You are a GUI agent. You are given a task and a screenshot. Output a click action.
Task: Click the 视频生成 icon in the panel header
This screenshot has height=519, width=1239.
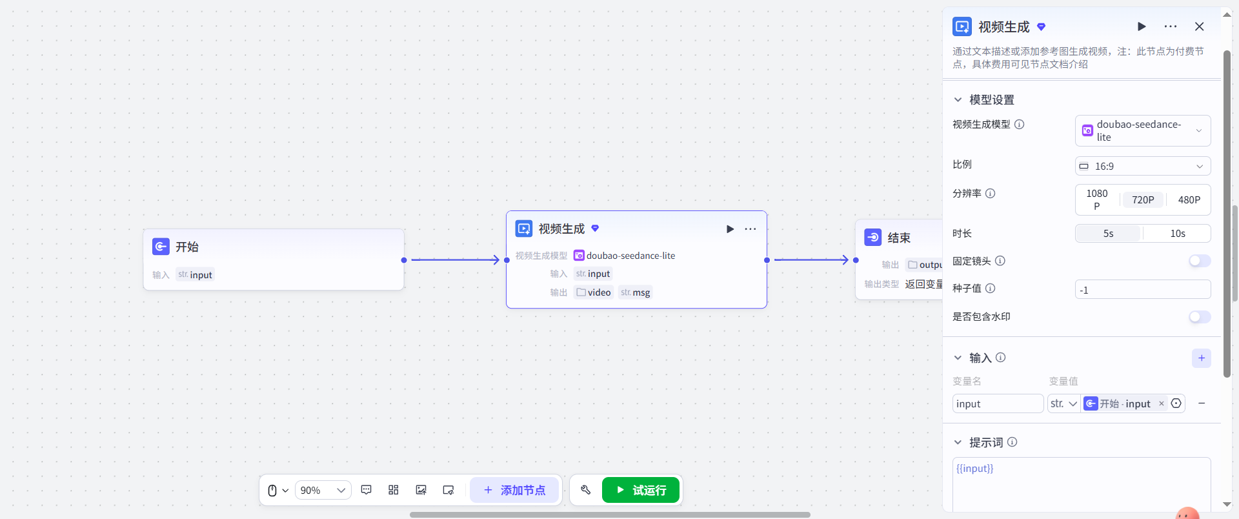tap(962, 26)
